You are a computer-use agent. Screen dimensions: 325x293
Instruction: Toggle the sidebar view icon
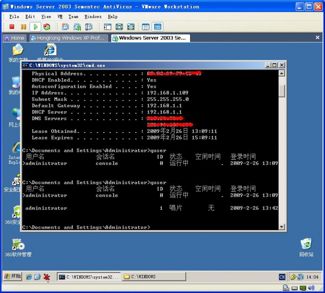tap(108, 27)
